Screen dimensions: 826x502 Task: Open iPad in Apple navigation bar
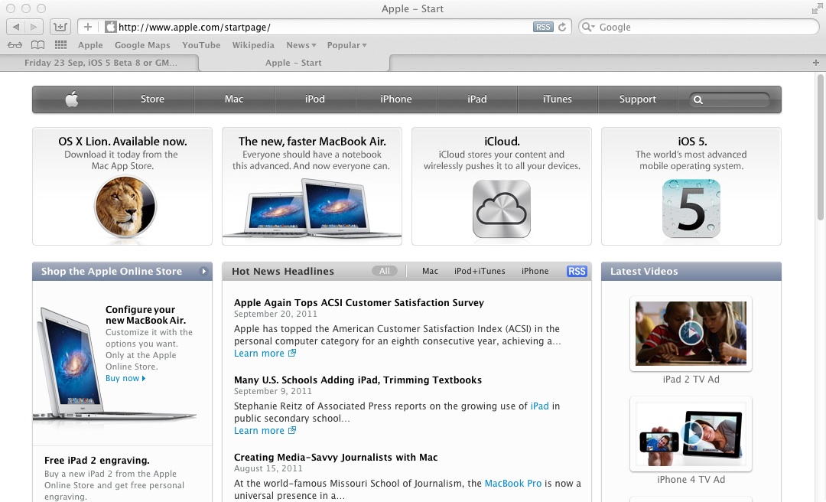pos(476,99)
